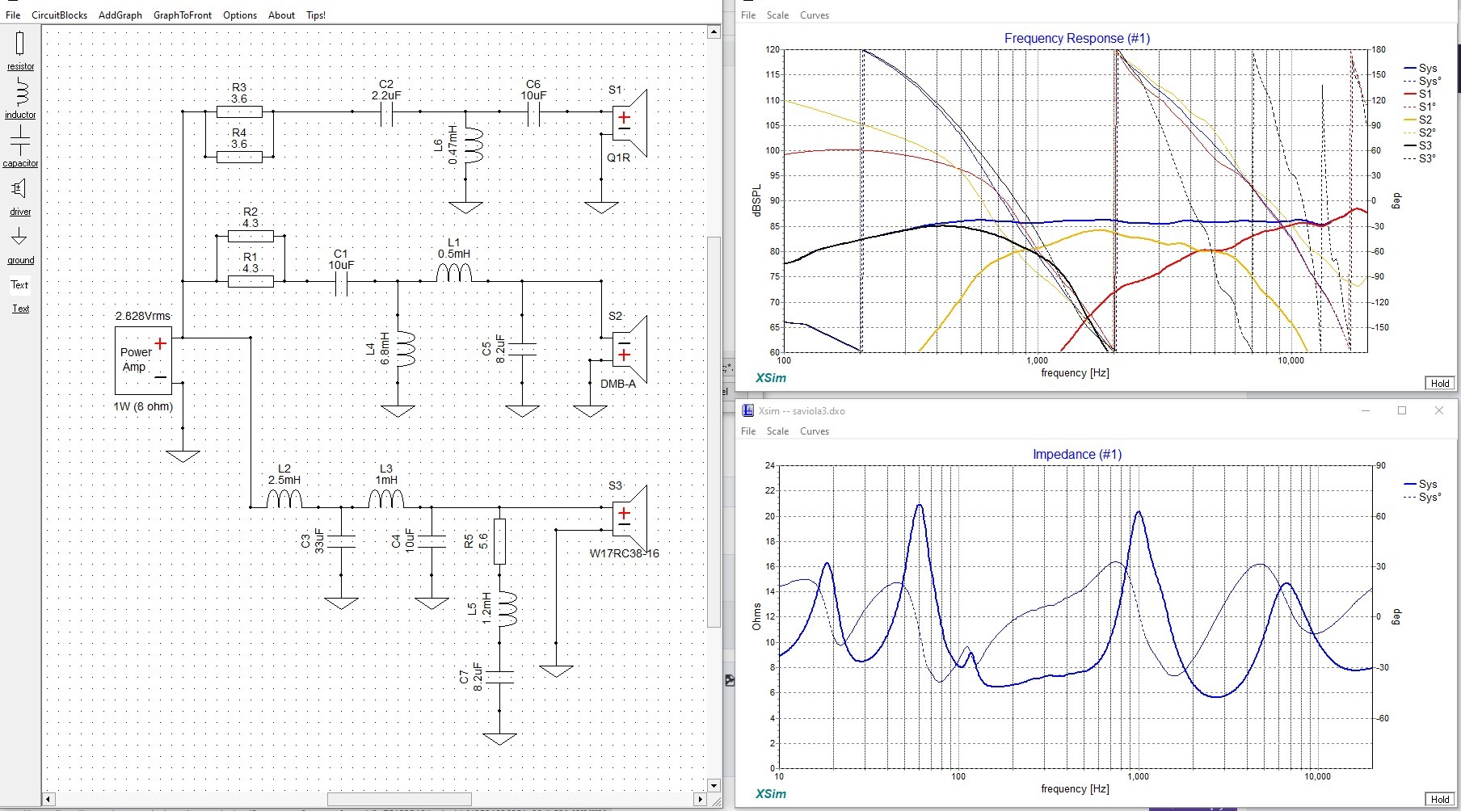Image resolution: width=1461 pixels, height=811 pixels.
Task: Click the vertical scrollbar thumb
Action: tap(714, 431)
